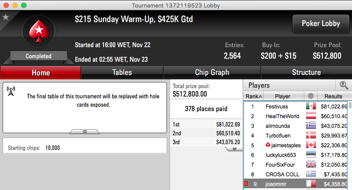
Task: Open player search magnifier icon
Action: point(344,86)
